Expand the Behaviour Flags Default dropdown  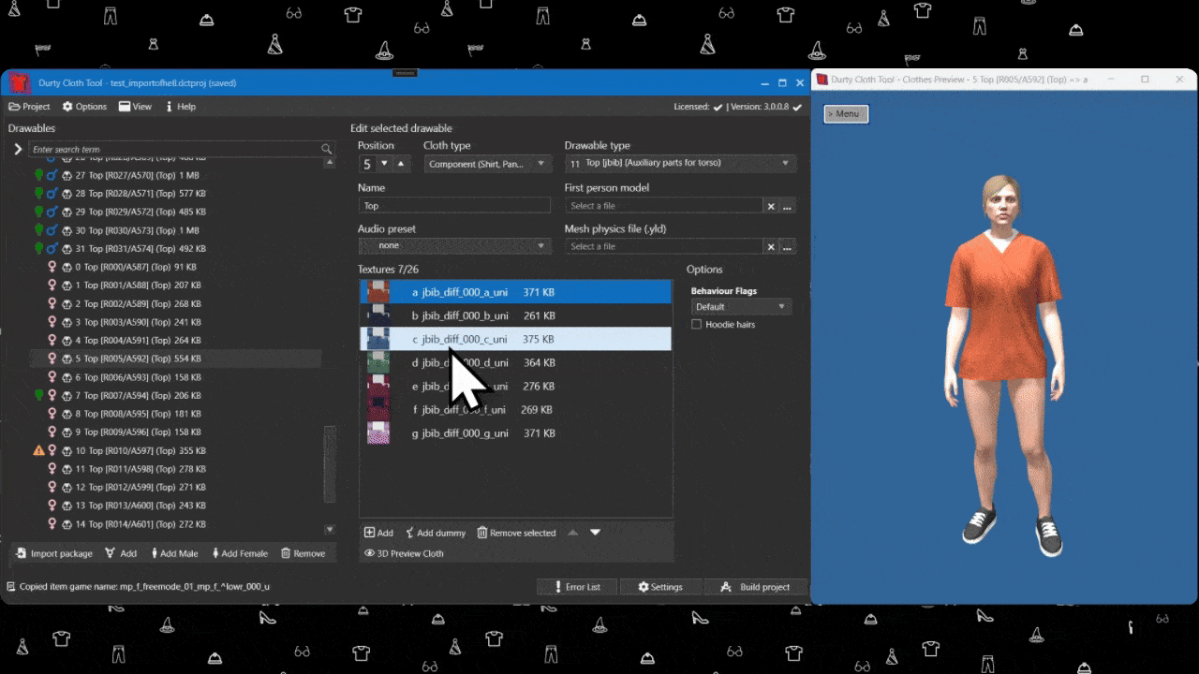(741, 307)
